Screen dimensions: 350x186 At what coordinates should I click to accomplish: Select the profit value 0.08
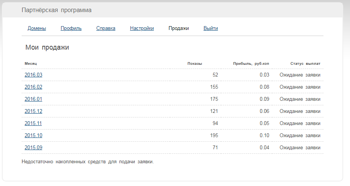[x=265, y=87]
